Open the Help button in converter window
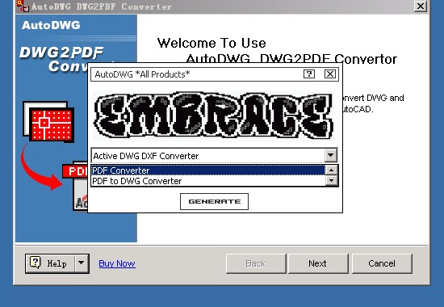 click(50, 263)
